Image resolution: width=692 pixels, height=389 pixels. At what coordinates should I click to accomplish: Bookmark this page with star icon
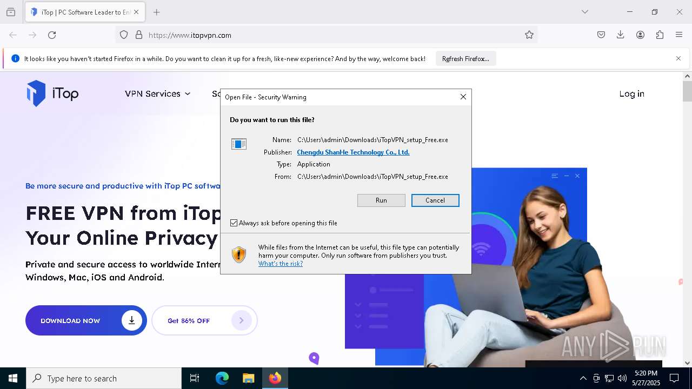coord(529,35)
